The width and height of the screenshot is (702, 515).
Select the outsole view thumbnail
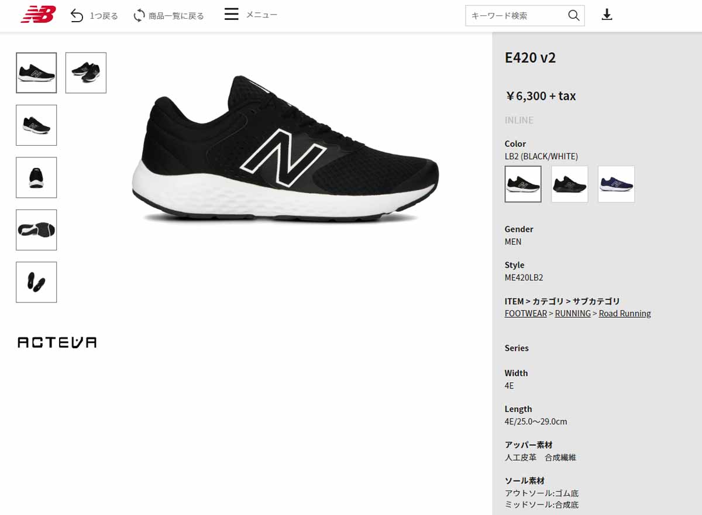point(36,230)
